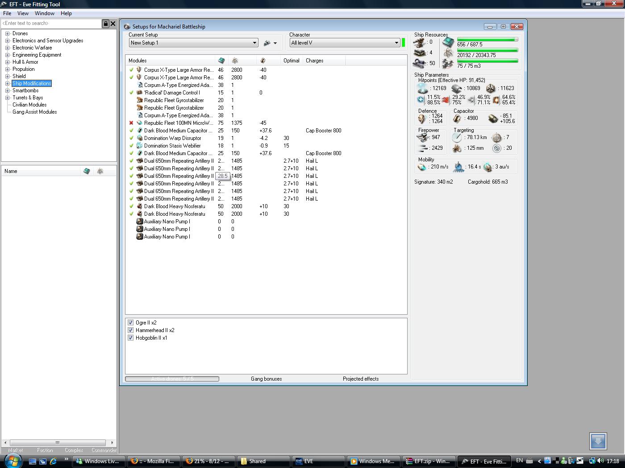Click the CPU chip icon in Ship Resources
Screen dimensions: 625x468
click(448, 43)
